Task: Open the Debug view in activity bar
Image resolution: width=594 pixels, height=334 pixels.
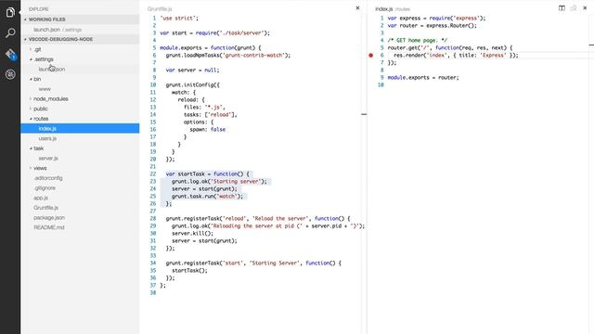Action: click(x=10, y=74)
